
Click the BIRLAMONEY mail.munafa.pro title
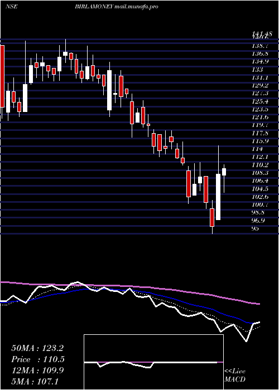click(117, 7)
